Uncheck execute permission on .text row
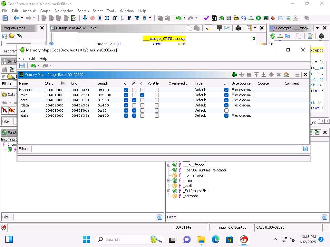 click(x=142, y=95)
